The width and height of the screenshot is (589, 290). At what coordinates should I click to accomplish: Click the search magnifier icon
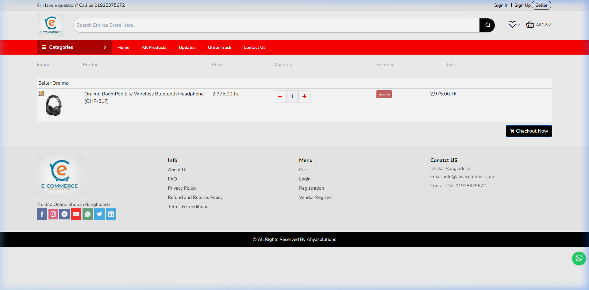pyautogui.click(x=487, y=25)
